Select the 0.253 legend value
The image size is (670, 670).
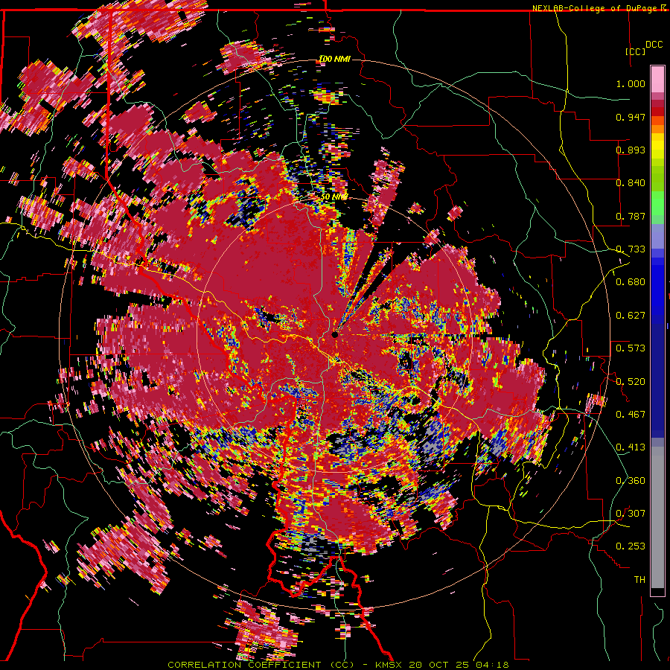point(631,546)
